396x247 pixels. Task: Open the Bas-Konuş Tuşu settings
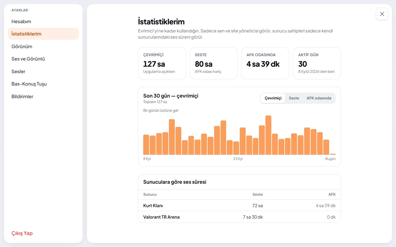pos(43,84)
